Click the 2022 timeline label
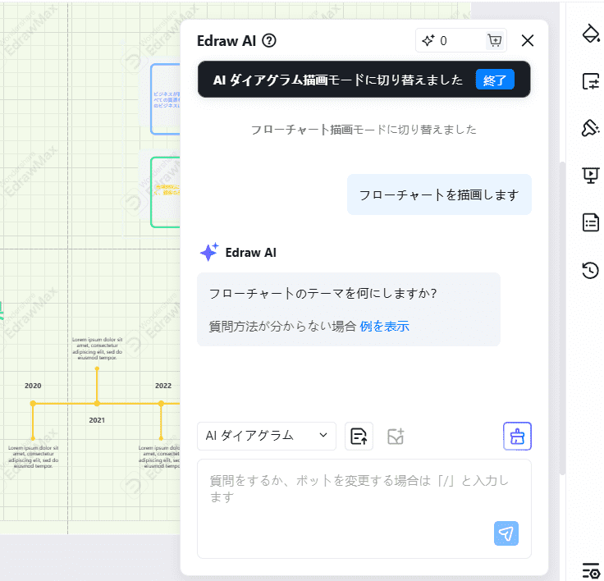The width and height of the screenshot is (604, 581). pyautogui.click(x=163, y=386)
